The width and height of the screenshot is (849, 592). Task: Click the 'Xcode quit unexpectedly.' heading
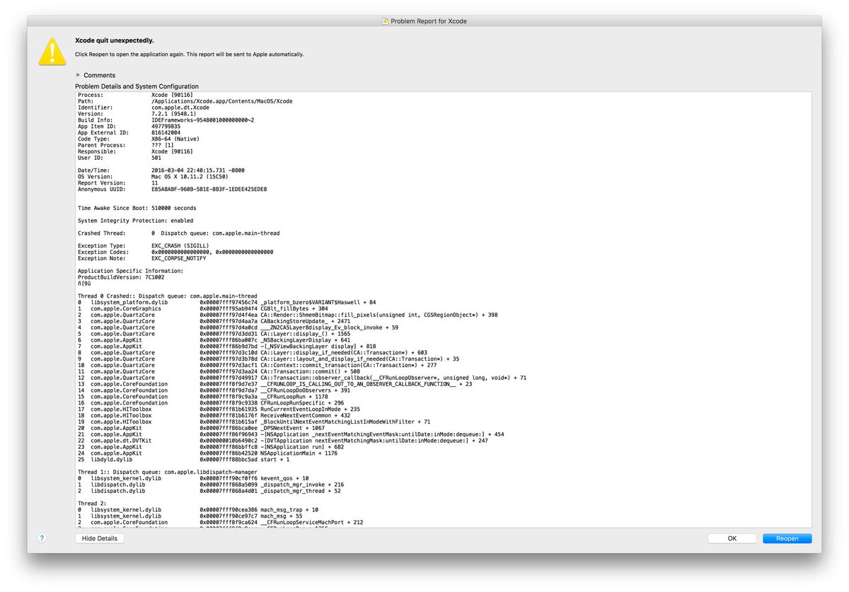coord(115,41)
